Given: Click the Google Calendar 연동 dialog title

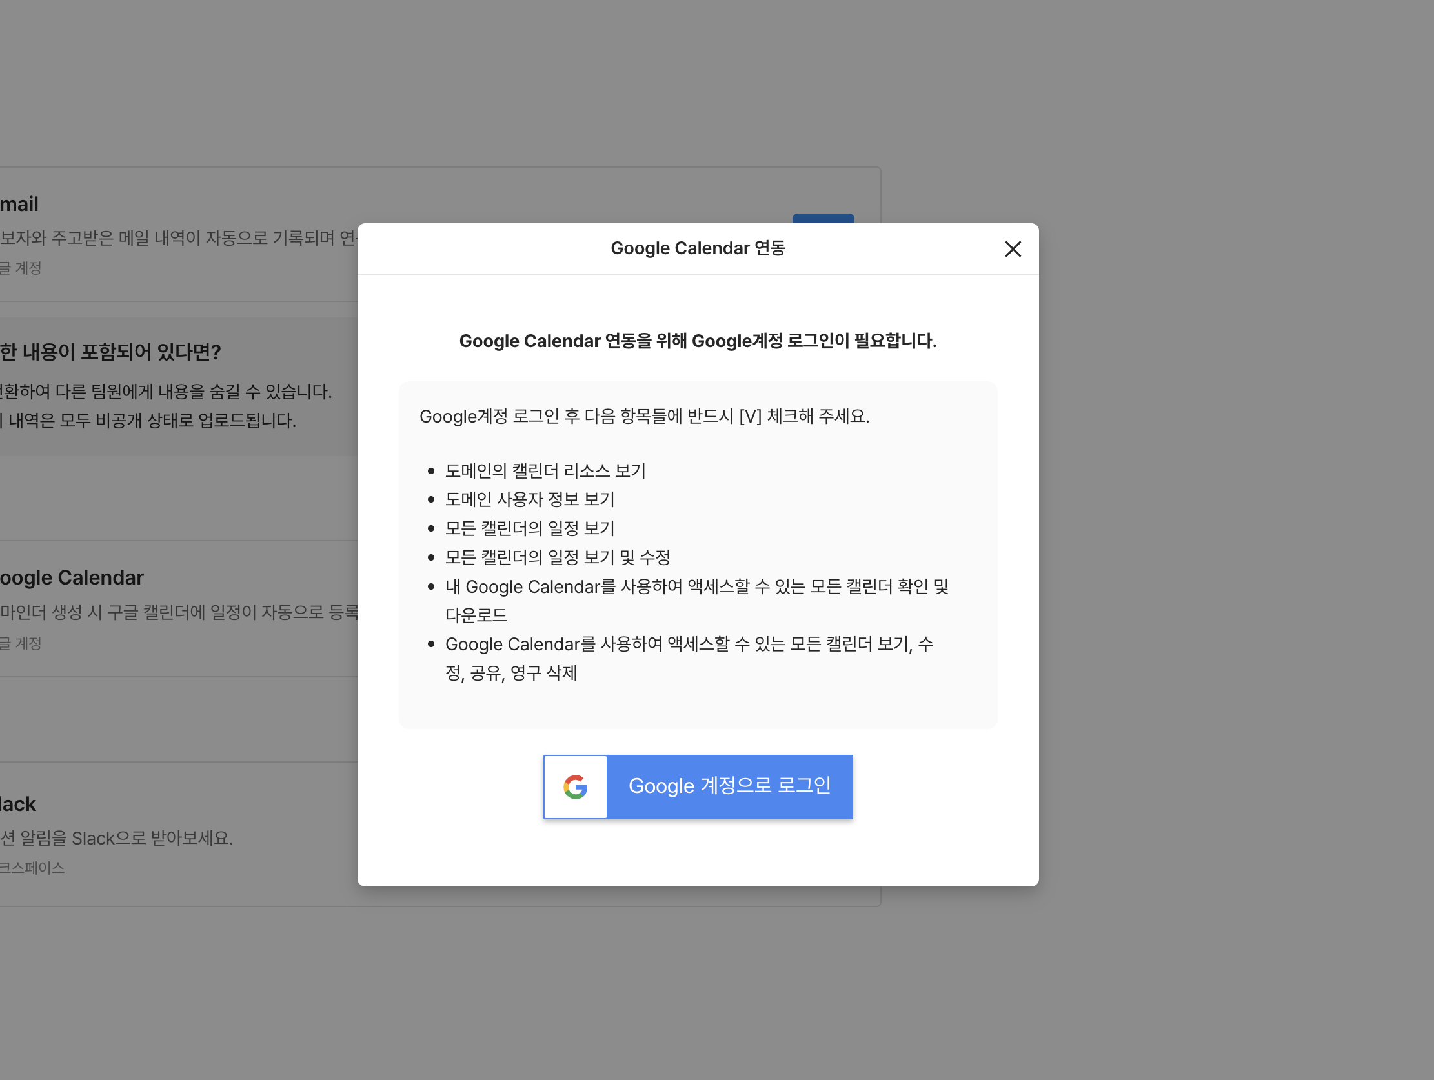Looking at the screenshot, I should point(698,248).
